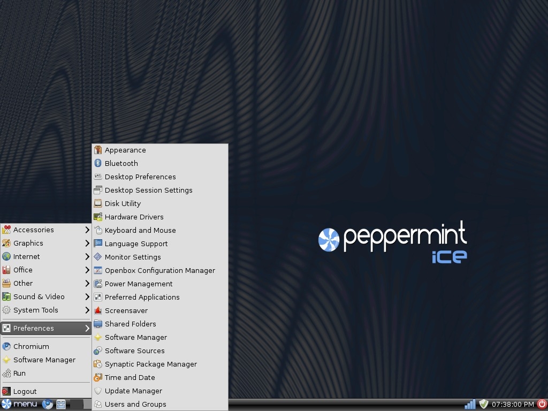
Task: Open Desktop Session Settings
Action: [x=160, y=190]
